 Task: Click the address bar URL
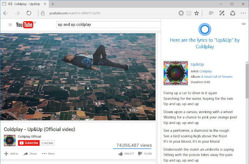point(75,13)
